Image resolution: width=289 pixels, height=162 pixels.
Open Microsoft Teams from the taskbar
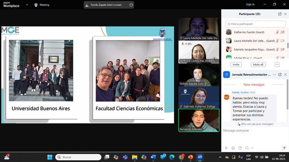(x=125, y=157)
